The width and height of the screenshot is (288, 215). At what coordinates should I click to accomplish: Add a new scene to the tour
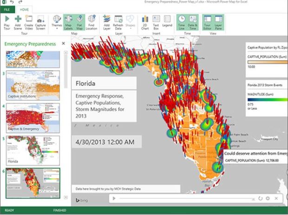[18, 22]
